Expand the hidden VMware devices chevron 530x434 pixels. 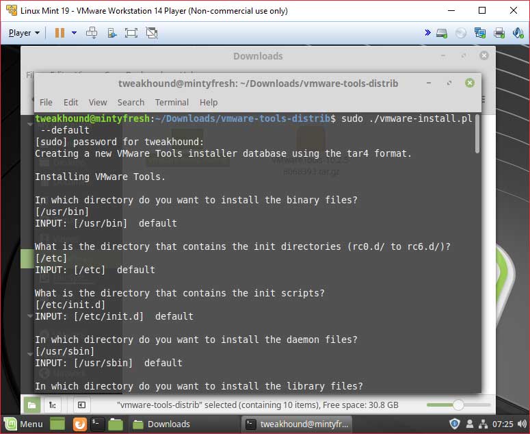tap(427, 33)
